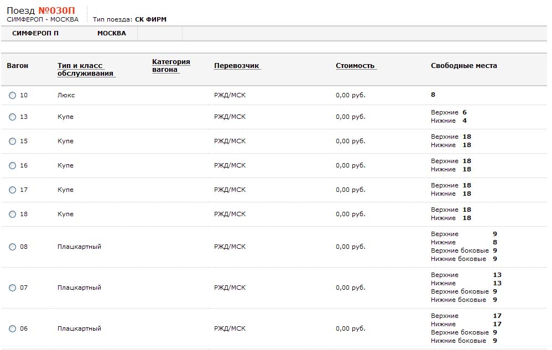Image resolution: width=552 pixels, height=350 pixels.
Task: Click the Люкс class label in wagon 10 row
Action: (66, 95)
